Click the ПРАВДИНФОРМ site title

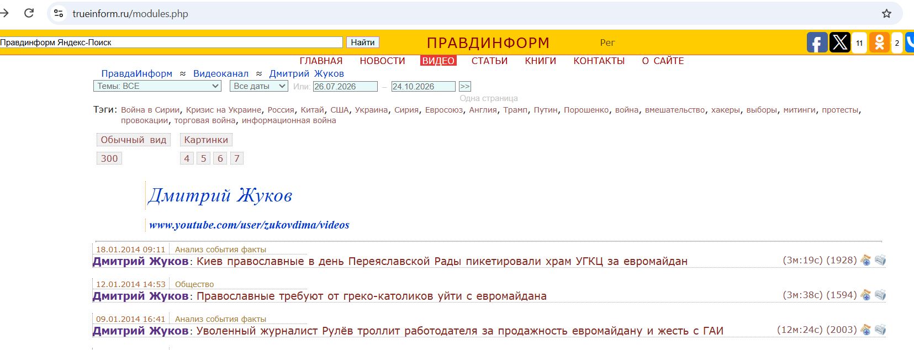point(488,43)
